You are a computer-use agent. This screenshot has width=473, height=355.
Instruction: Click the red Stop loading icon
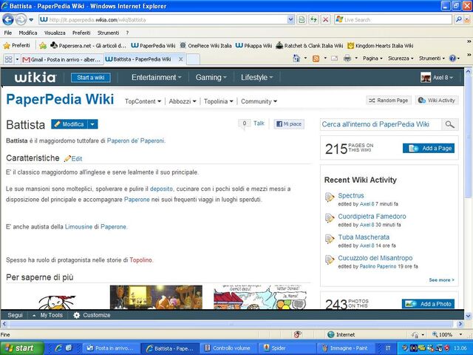coord(325,20)
